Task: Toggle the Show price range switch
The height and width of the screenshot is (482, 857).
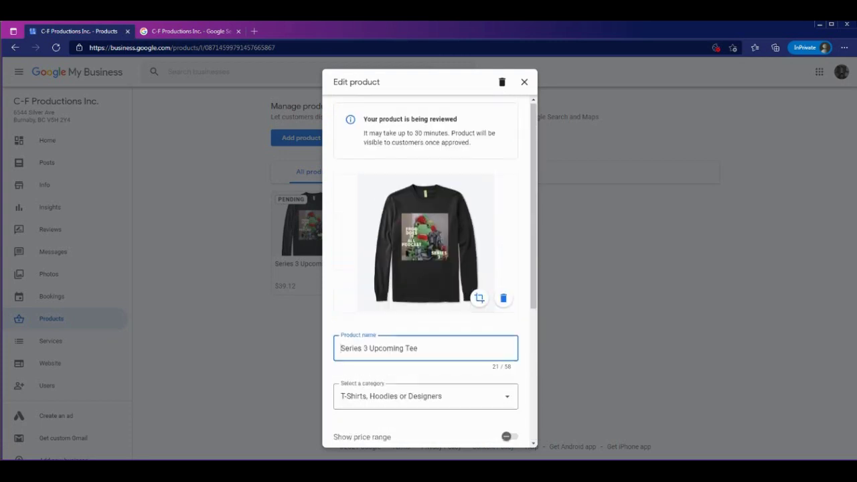Action: click(x=509, y=436)
